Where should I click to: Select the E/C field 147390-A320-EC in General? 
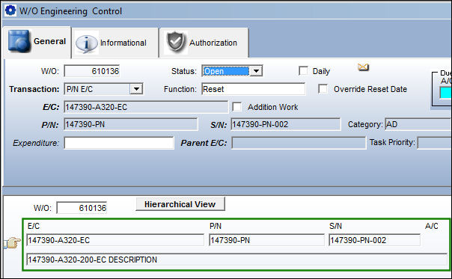point(146,107)
